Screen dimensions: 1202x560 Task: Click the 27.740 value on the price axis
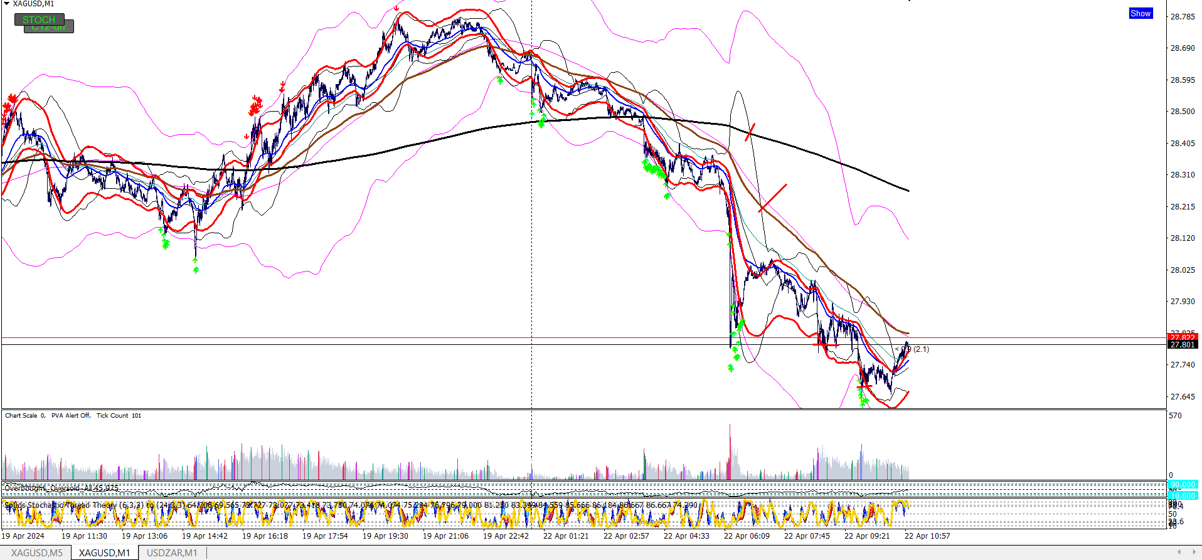click(x=1183, y=364)
